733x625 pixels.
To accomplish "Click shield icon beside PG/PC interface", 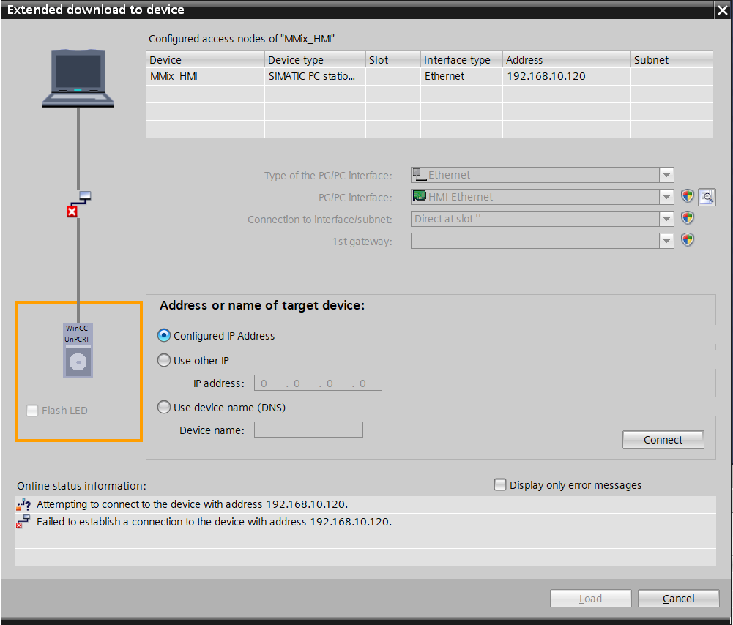I will [687, 196].
